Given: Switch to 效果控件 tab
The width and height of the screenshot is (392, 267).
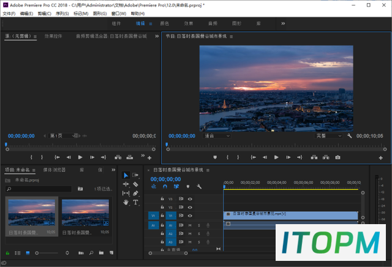Looking at the screenshot, I should click(53, 36).
